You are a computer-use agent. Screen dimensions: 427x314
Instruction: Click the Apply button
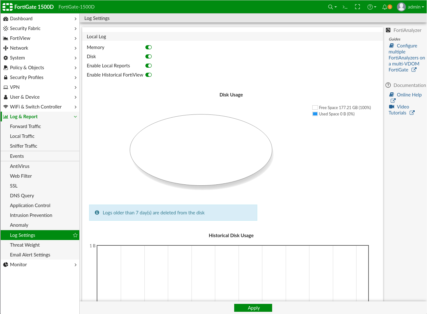click(x=253, y=308)
